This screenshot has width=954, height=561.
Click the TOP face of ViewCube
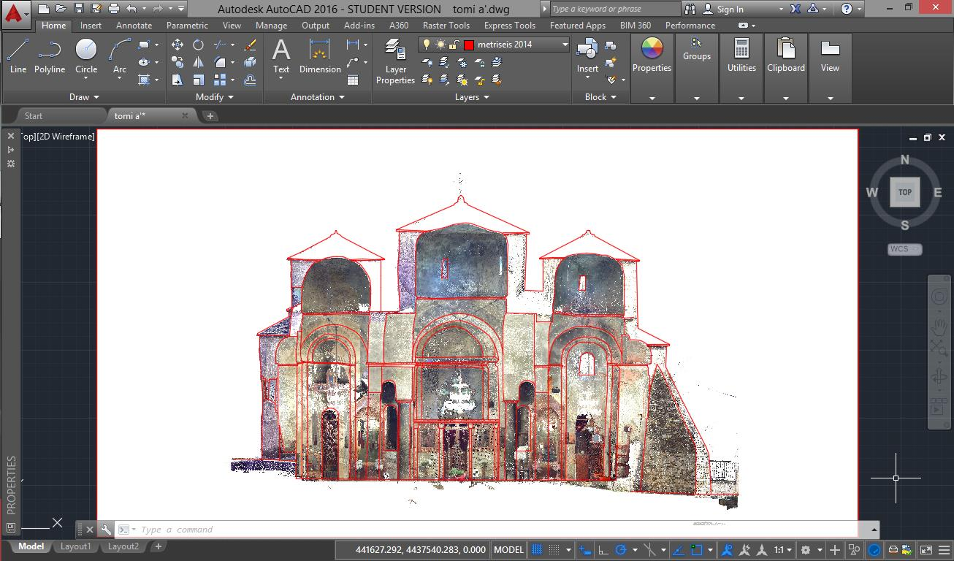(x=905, y=192)
